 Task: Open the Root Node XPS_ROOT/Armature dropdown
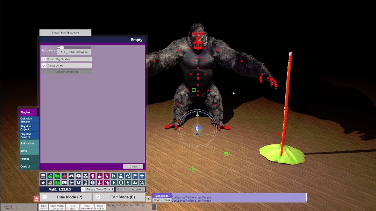[x=74, y=52]
